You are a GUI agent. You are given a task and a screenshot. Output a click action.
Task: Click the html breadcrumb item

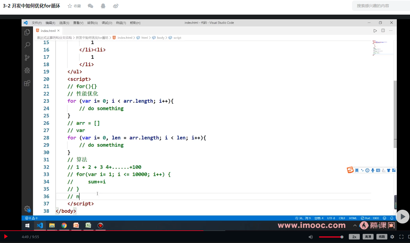point(142,38)
